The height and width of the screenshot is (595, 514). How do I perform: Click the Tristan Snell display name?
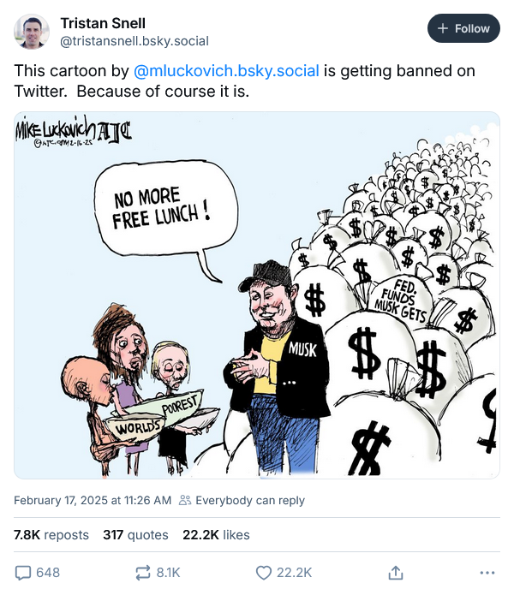pyautogui.click(x=103, y=22)
